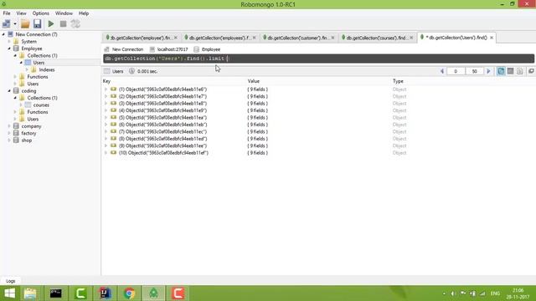Viewport: 536px width, 301px height.
Task: Go to next results page arrow
Action: 488,71
